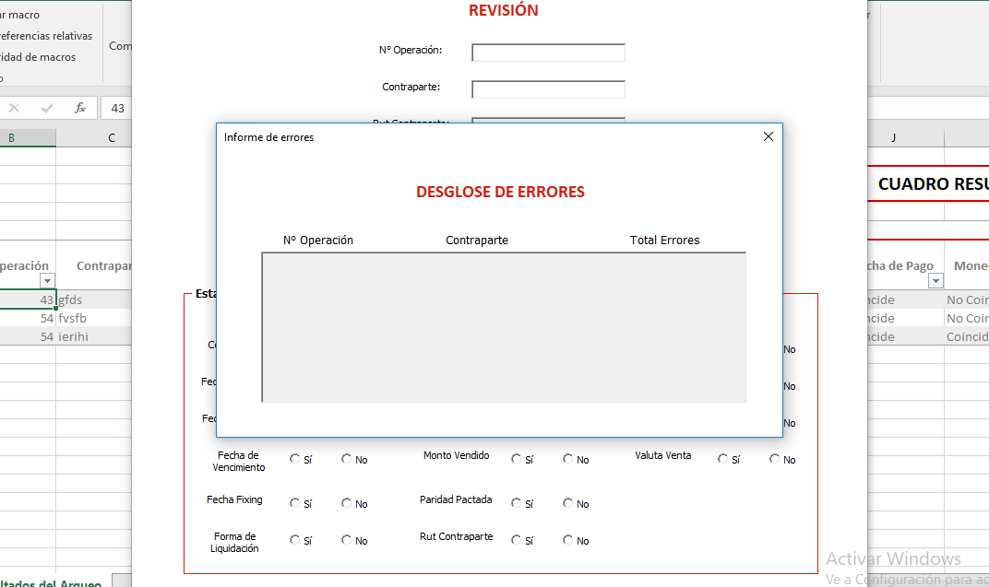
Task: Select column C header in Excel
Action: [x=93, y=138]
